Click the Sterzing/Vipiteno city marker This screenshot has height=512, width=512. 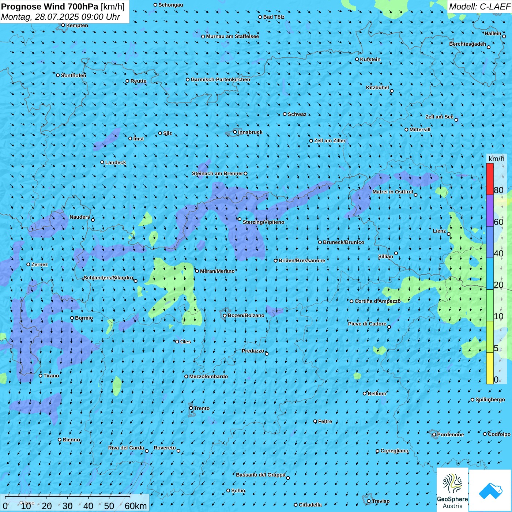coord(240,219)
